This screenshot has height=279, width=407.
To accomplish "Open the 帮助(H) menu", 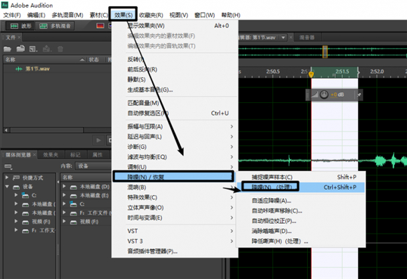I will tap(231, 15).
